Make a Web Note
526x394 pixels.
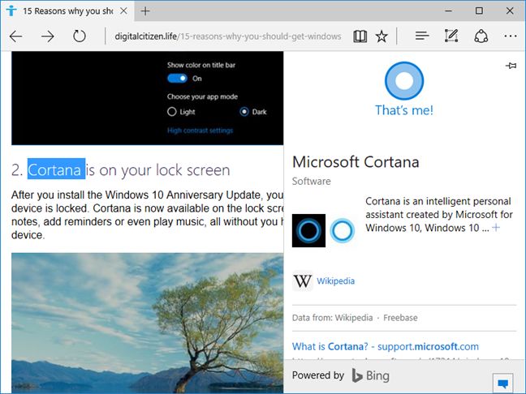tap(451, 36)
